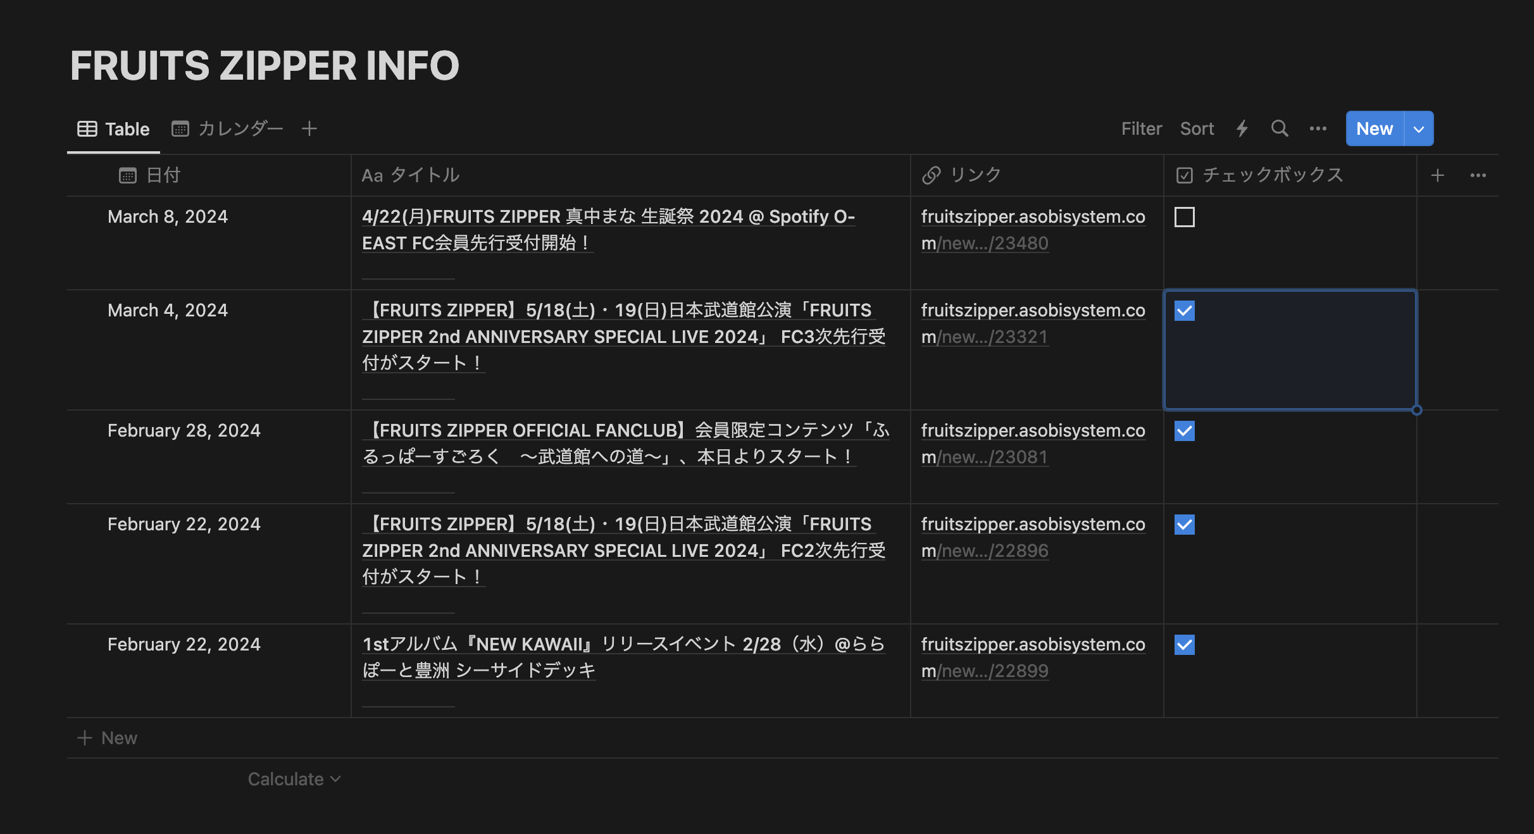The width and height of the screenshot is (1534, 834).
Task: Check the checkbox for March 8, 2024 row
Action: click(1184, 217)
